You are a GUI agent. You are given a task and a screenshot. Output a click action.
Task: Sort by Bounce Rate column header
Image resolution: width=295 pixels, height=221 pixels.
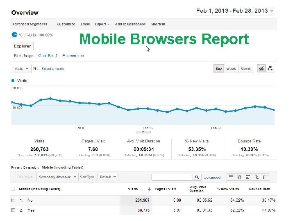point(259,189)
